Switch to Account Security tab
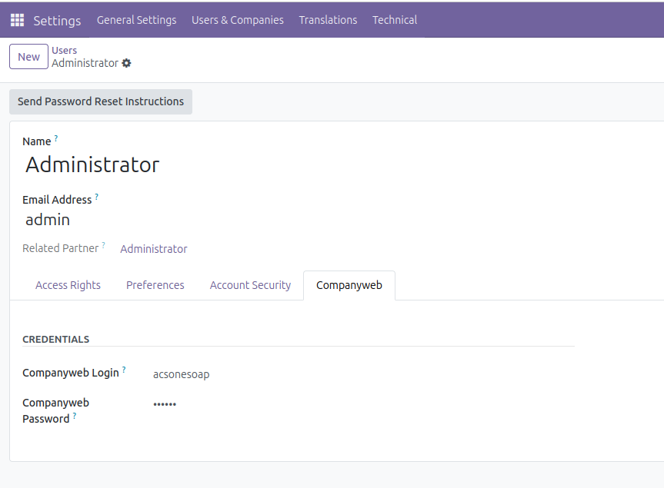This screenshot has width=664, height=488. (250, 285)
